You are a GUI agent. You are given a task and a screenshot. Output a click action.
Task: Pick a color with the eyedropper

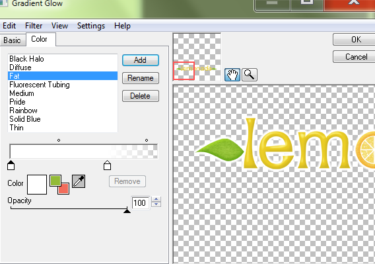click(79, 181)
